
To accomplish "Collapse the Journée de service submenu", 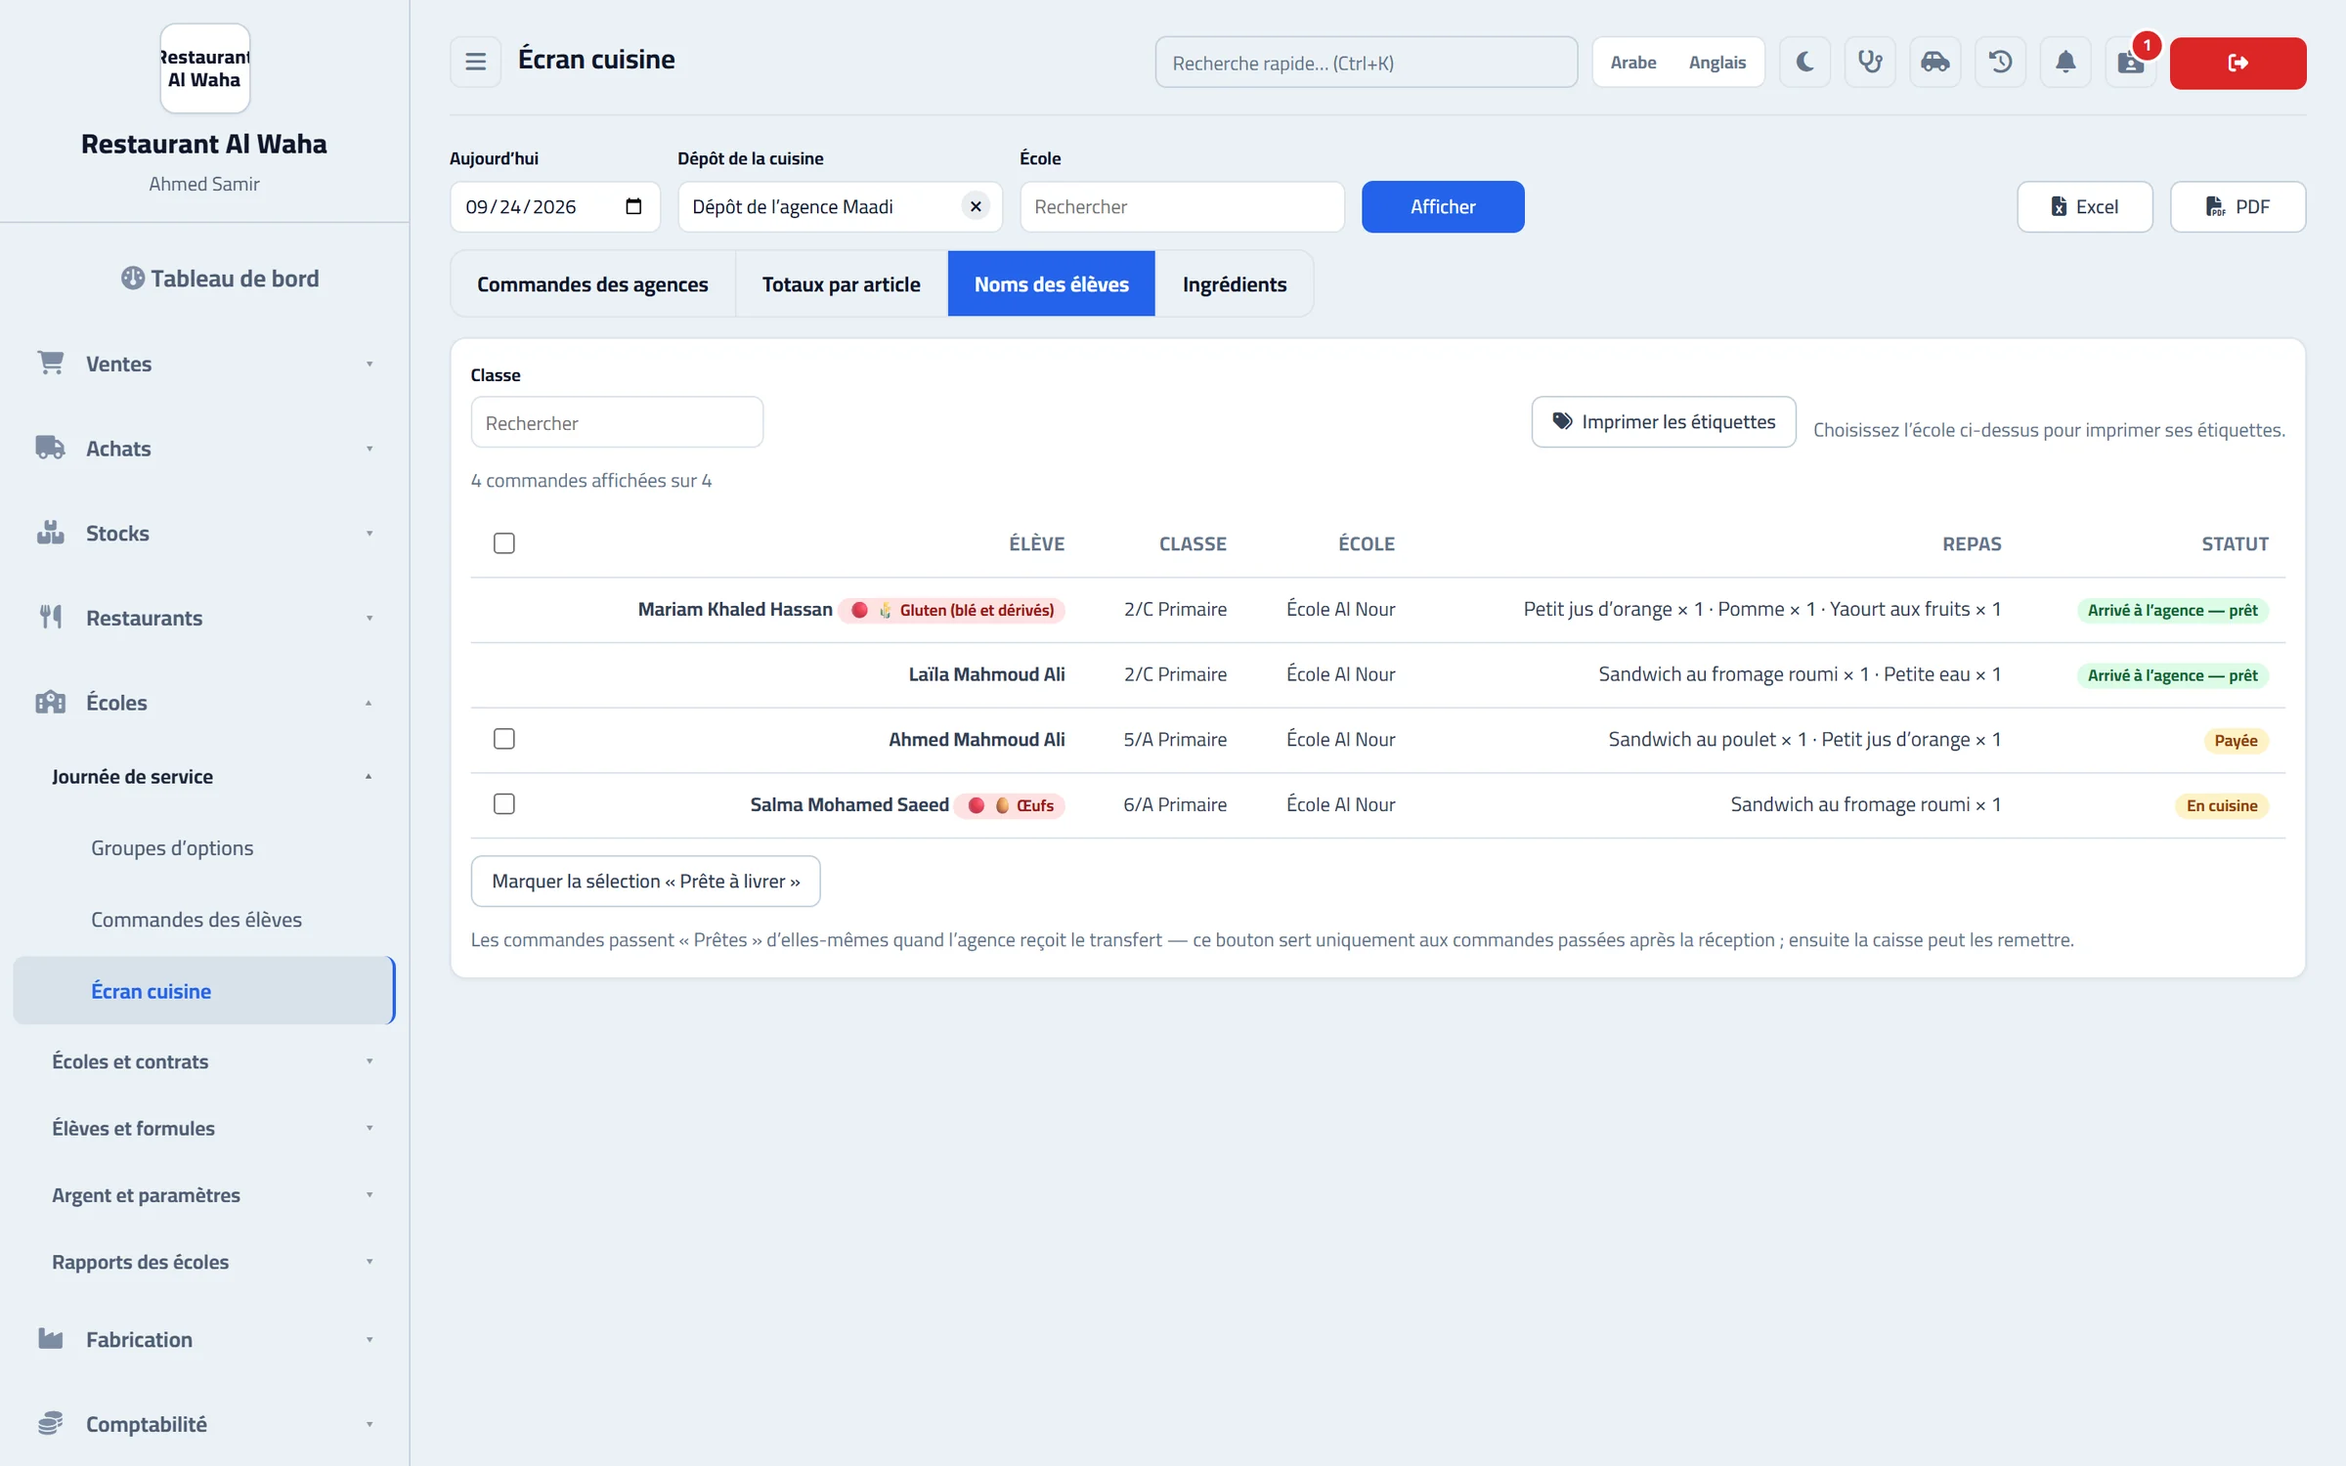I will (x=369, y=777).
